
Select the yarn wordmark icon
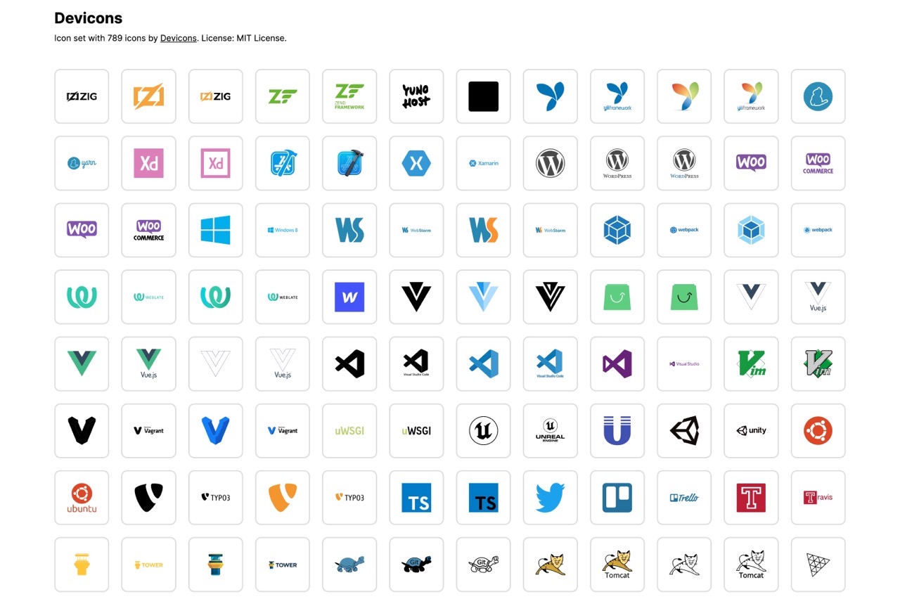[82, 163]
